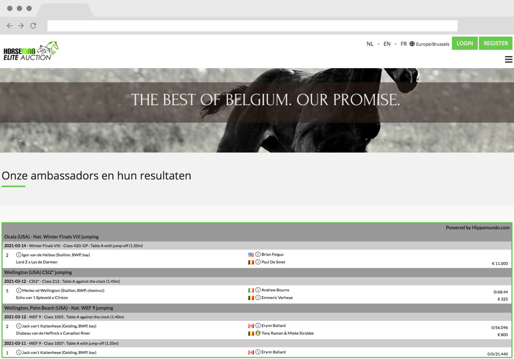Click score 0/68.44
The height and width of the screenshot is (359, 514).
(x=500, y=292)
